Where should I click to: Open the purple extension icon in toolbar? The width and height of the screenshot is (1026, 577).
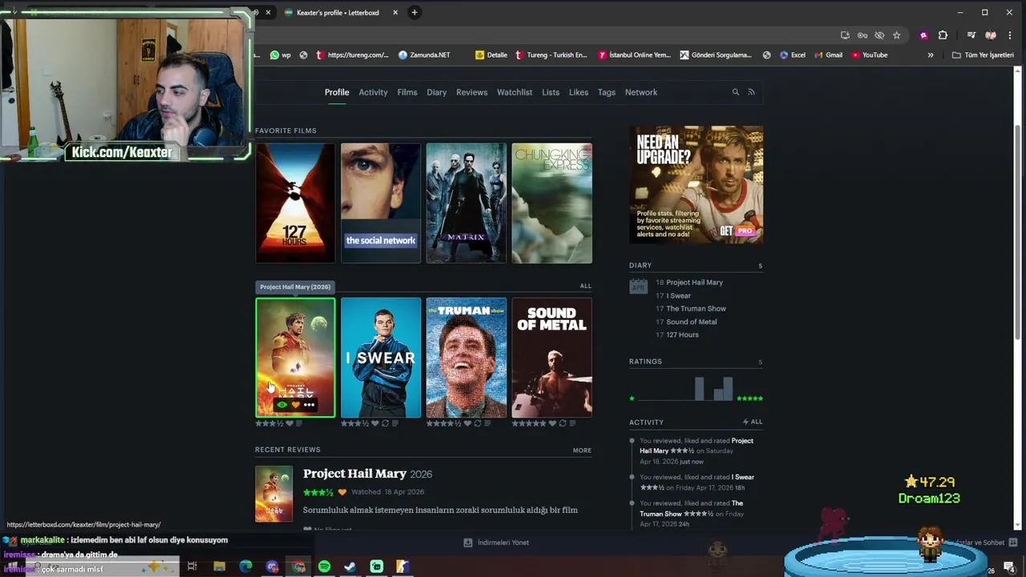[923, 35]
